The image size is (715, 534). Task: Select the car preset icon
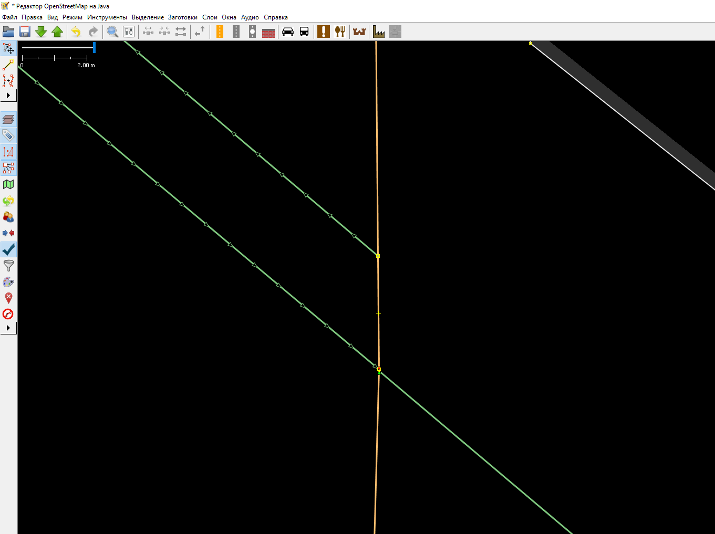(x=288, y=32)
